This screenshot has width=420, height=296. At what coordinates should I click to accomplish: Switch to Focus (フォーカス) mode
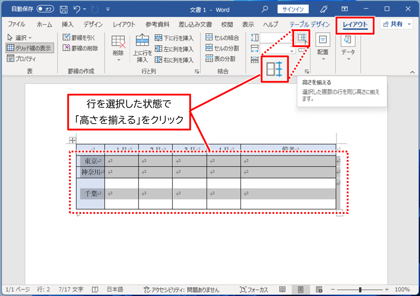coord(254,290)
